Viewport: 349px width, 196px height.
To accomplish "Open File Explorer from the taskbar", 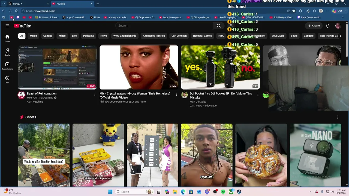I will point(175,192).
